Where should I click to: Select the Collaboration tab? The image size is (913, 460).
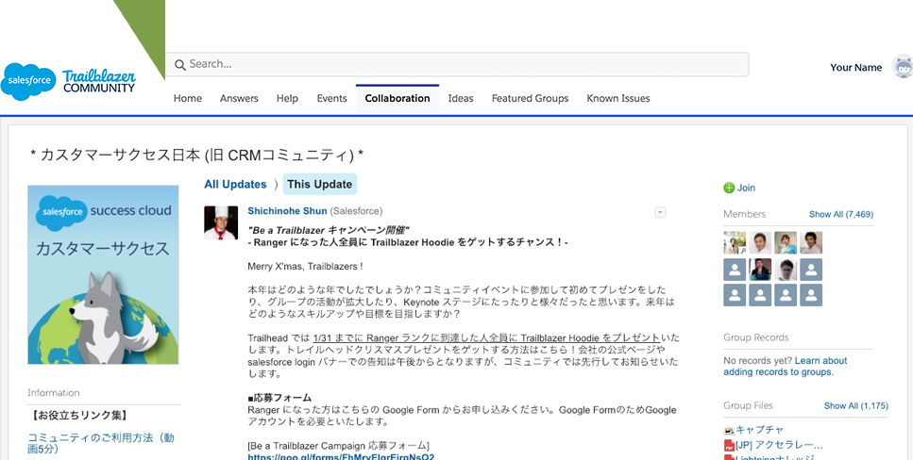(x=397, y=99)
